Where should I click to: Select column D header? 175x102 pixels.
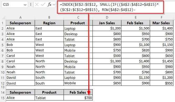(x=107, y=17)
